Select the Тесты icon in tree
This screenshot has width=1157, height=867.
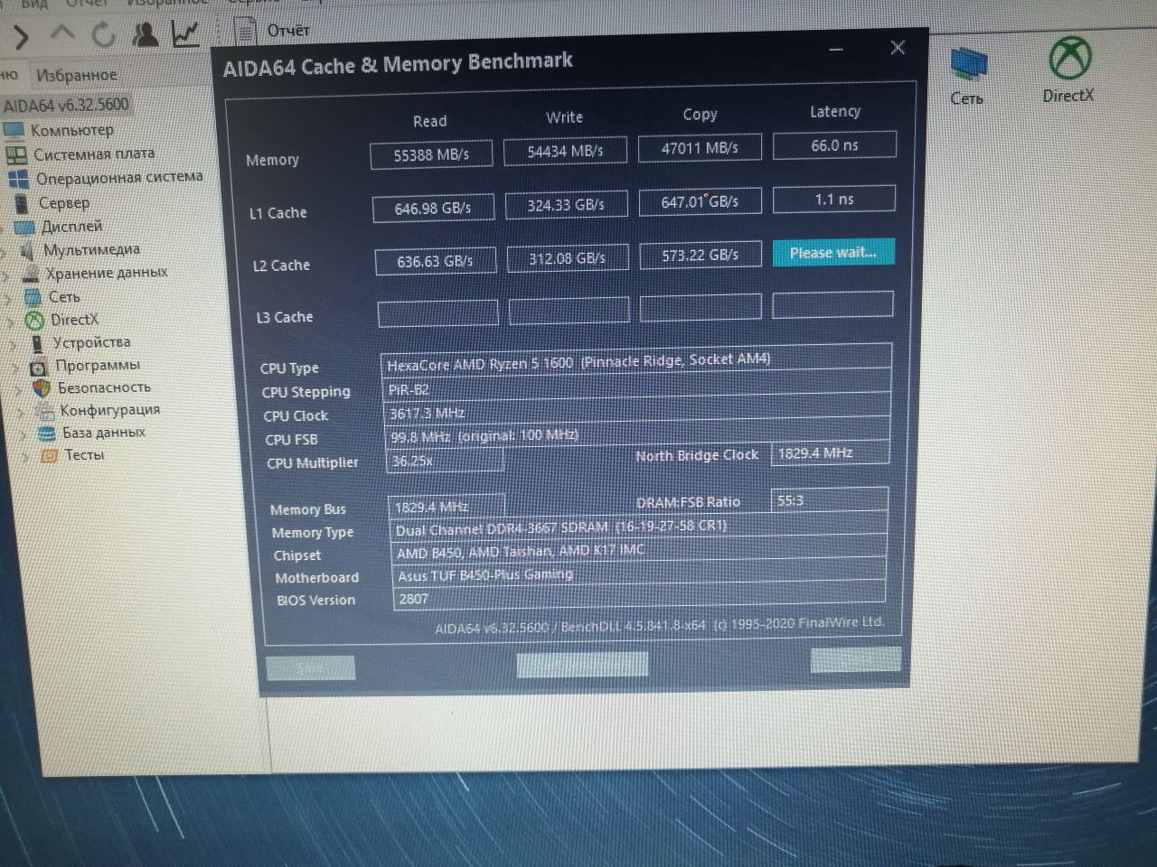coord(50,455)
